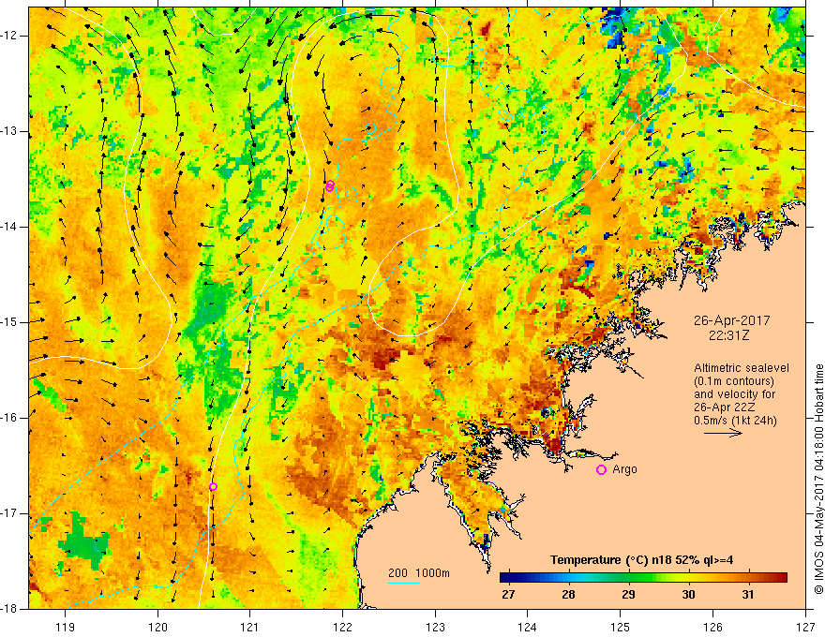Viewport: 825px width, 637px height.
Task: Click the longitude axis label "119"
Action: point(66,627)
